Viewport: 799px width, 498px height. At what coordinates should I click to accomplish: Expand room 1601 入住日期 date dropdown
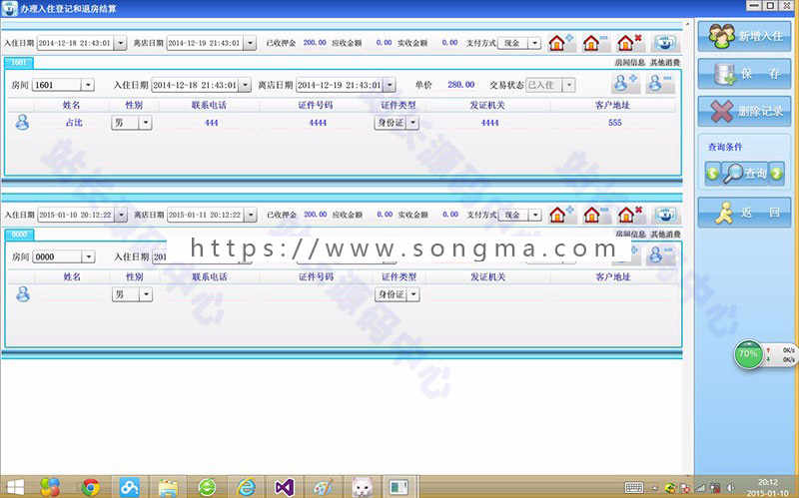245,85
